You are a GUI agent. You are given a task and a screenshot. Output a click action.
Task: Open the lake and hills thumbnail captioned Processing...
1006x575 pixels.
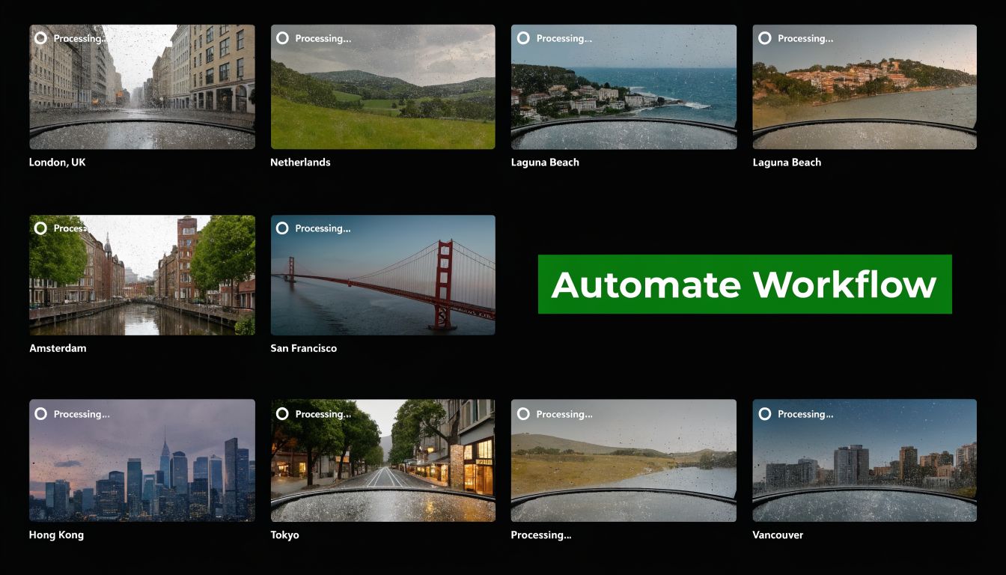pos(624,460)
